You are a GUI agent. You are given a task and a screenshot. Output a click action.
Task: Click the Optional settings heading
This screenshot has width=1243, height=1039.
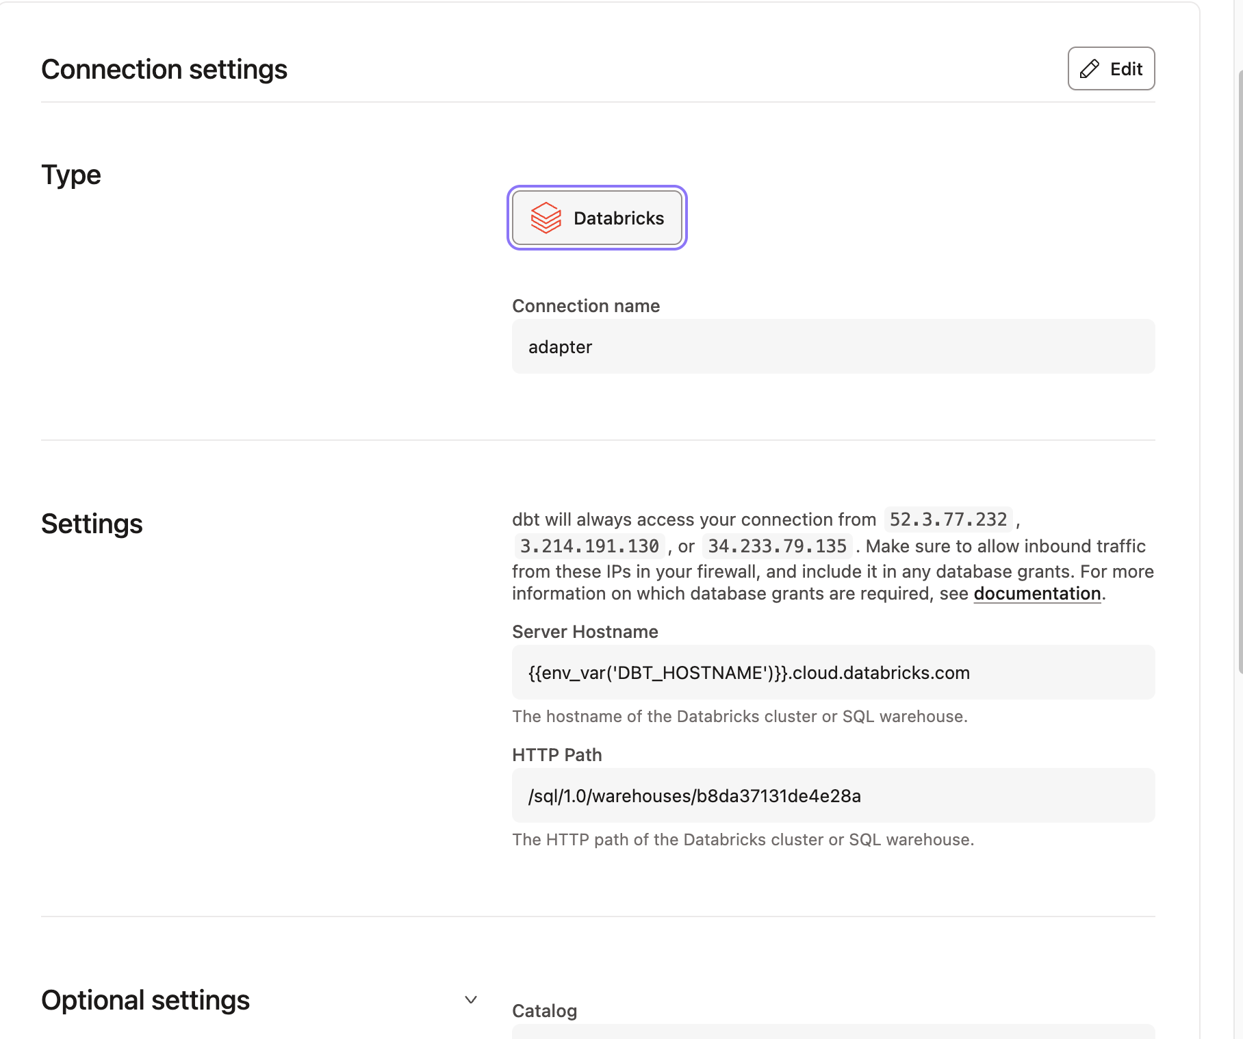pos(145,1000)
